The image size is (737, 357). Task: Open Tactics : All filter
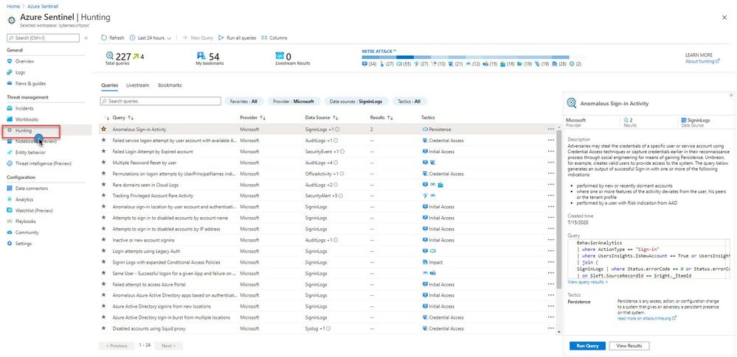[x=409, y=102]
